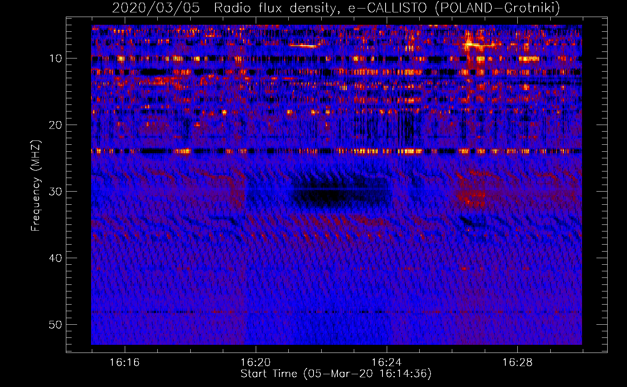Image resolution: width=627 pixels, height=387 pixels.
Task: Click the plot title mentioning e-CALLISTO POLAND-Grotniki
Action: pos(336,8)
